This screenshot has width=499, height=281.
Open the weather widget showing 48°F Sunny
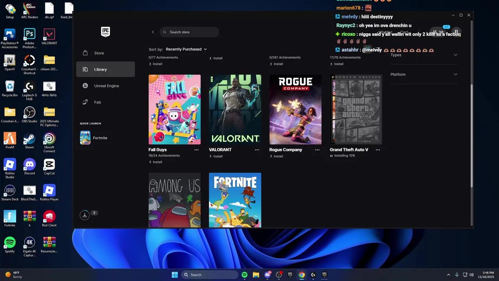pos(14,275)
